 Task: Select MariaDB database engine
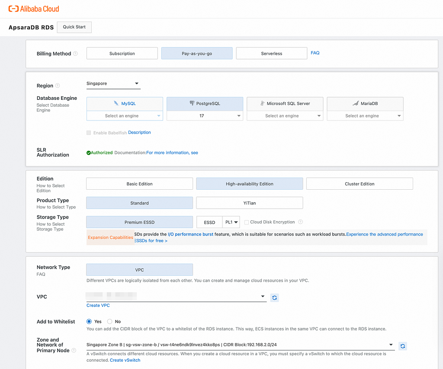coord(365,104)
